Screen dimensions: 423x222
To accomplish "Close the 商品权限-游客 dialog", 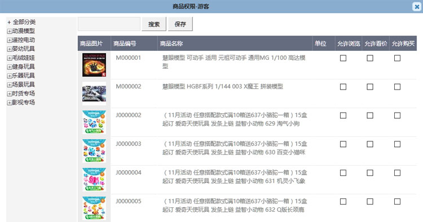I will [x=417, y=6].
